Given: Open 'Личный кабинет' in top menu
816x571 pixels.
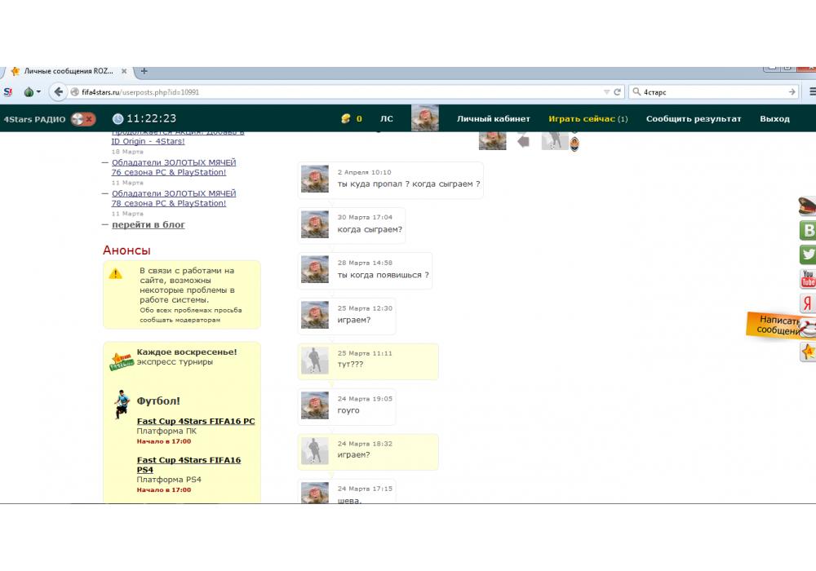Looking at the screenshot, I should click(x=493, y=119).
